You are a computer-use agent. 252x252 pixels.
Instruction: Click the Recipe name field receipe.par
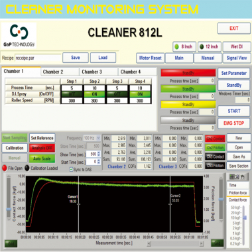click(38, 58)
